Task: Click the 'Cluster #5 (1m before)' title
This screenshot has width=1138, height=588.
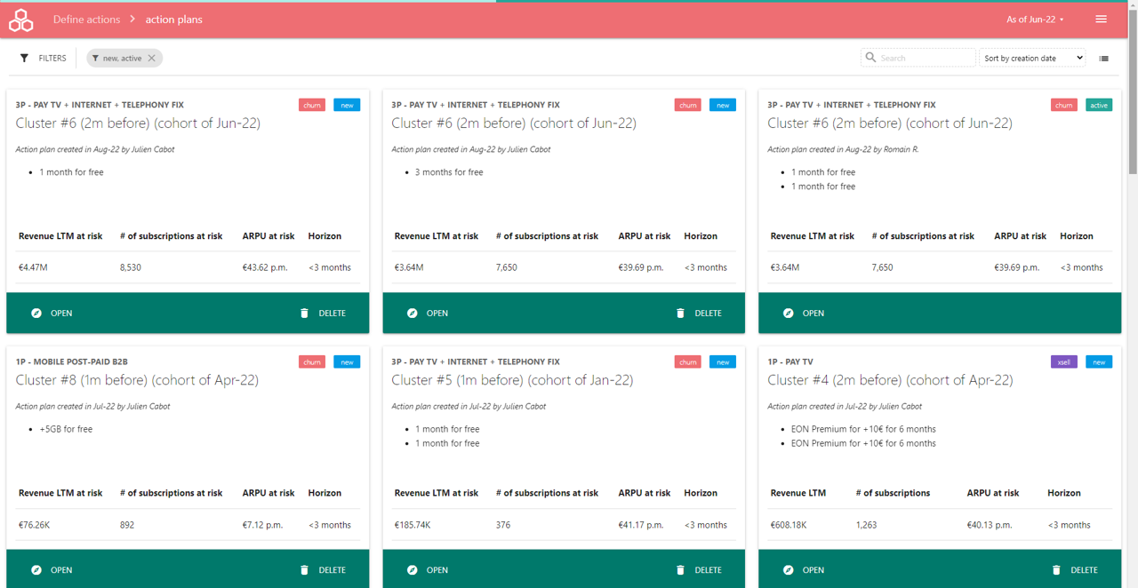Action: (x=512, y=380)
